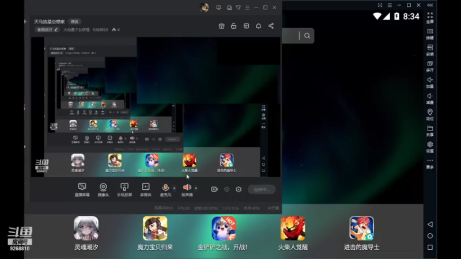This screenshot has height=259, width=461.
Task: Edit the 春日派对 category tag
Action: 47,30
